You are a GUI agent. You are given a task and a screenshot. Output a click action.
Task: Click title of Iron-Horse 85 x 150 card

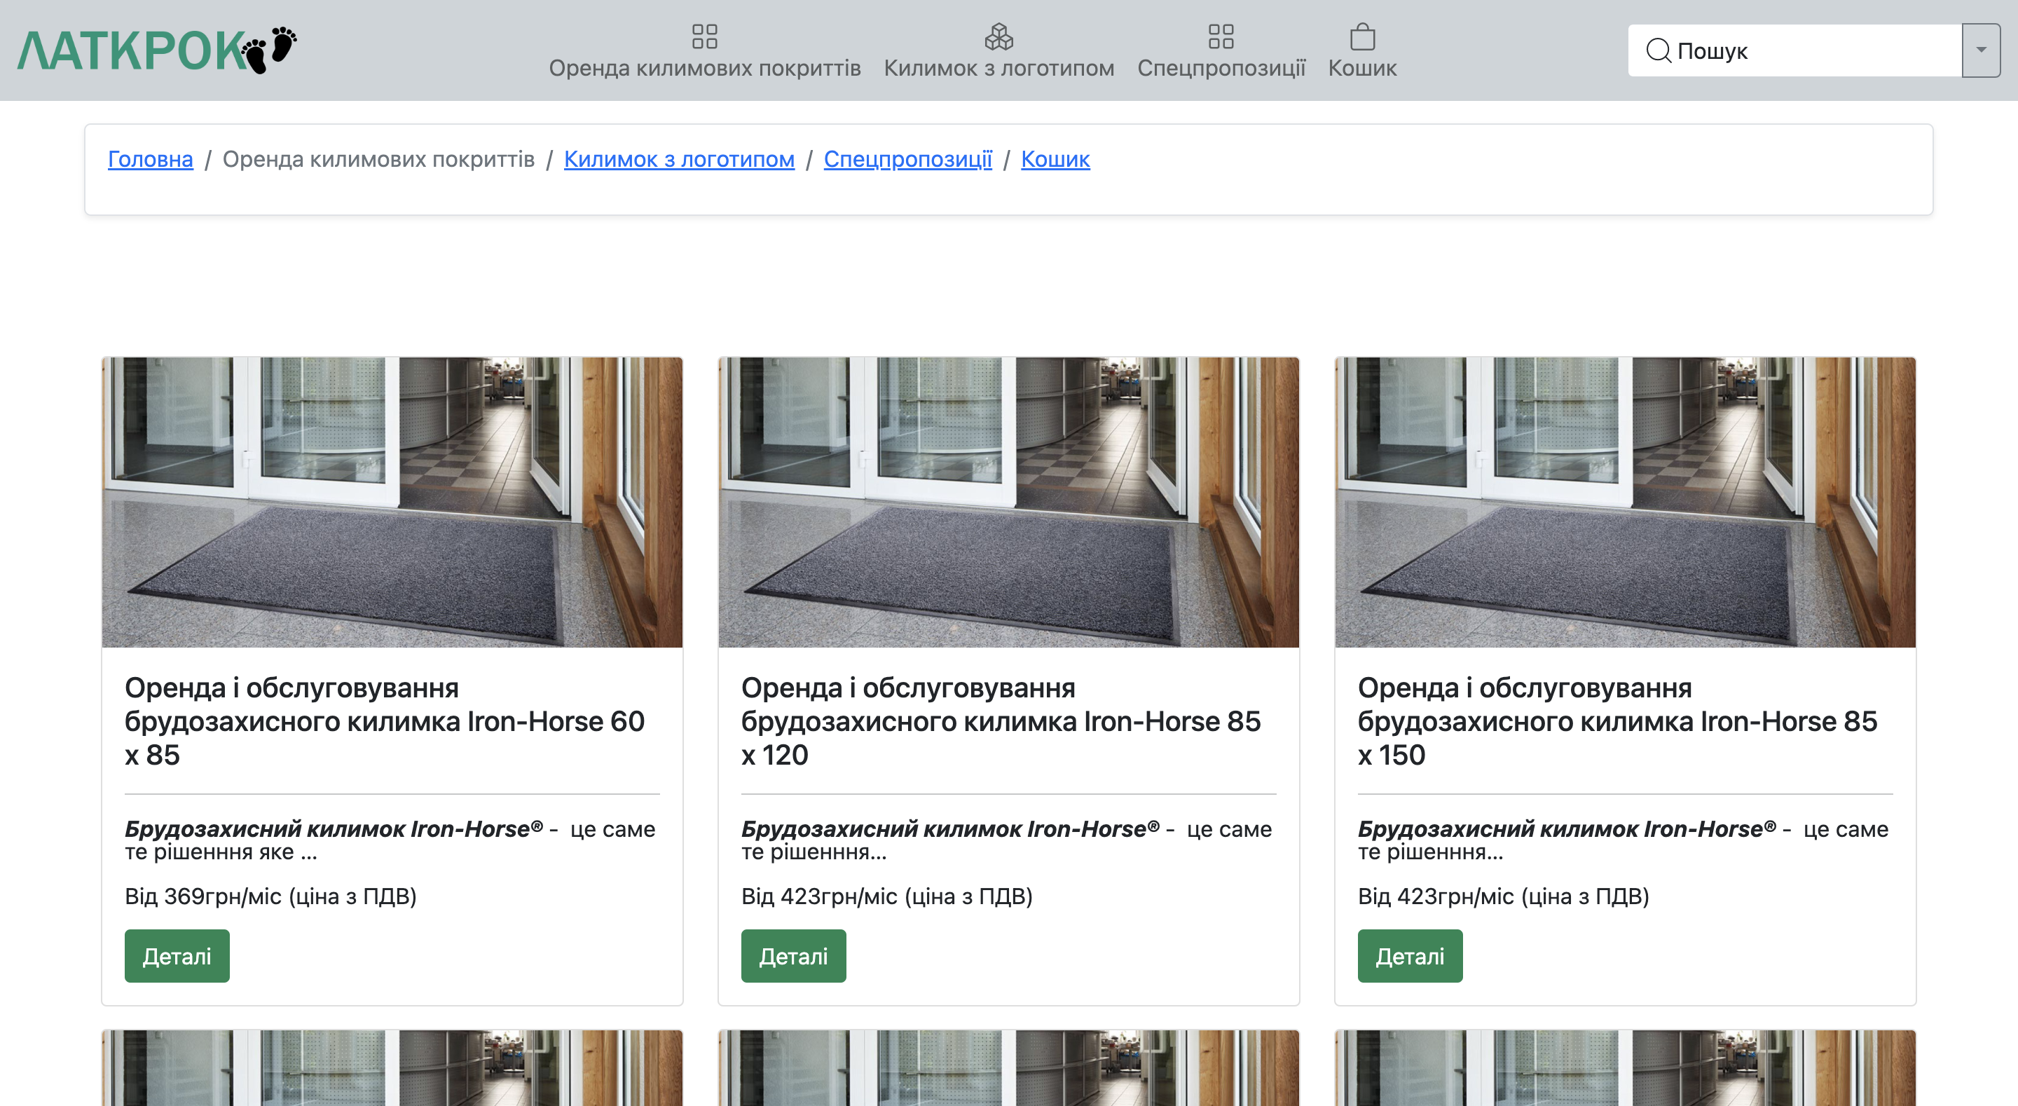(1618, 721)
